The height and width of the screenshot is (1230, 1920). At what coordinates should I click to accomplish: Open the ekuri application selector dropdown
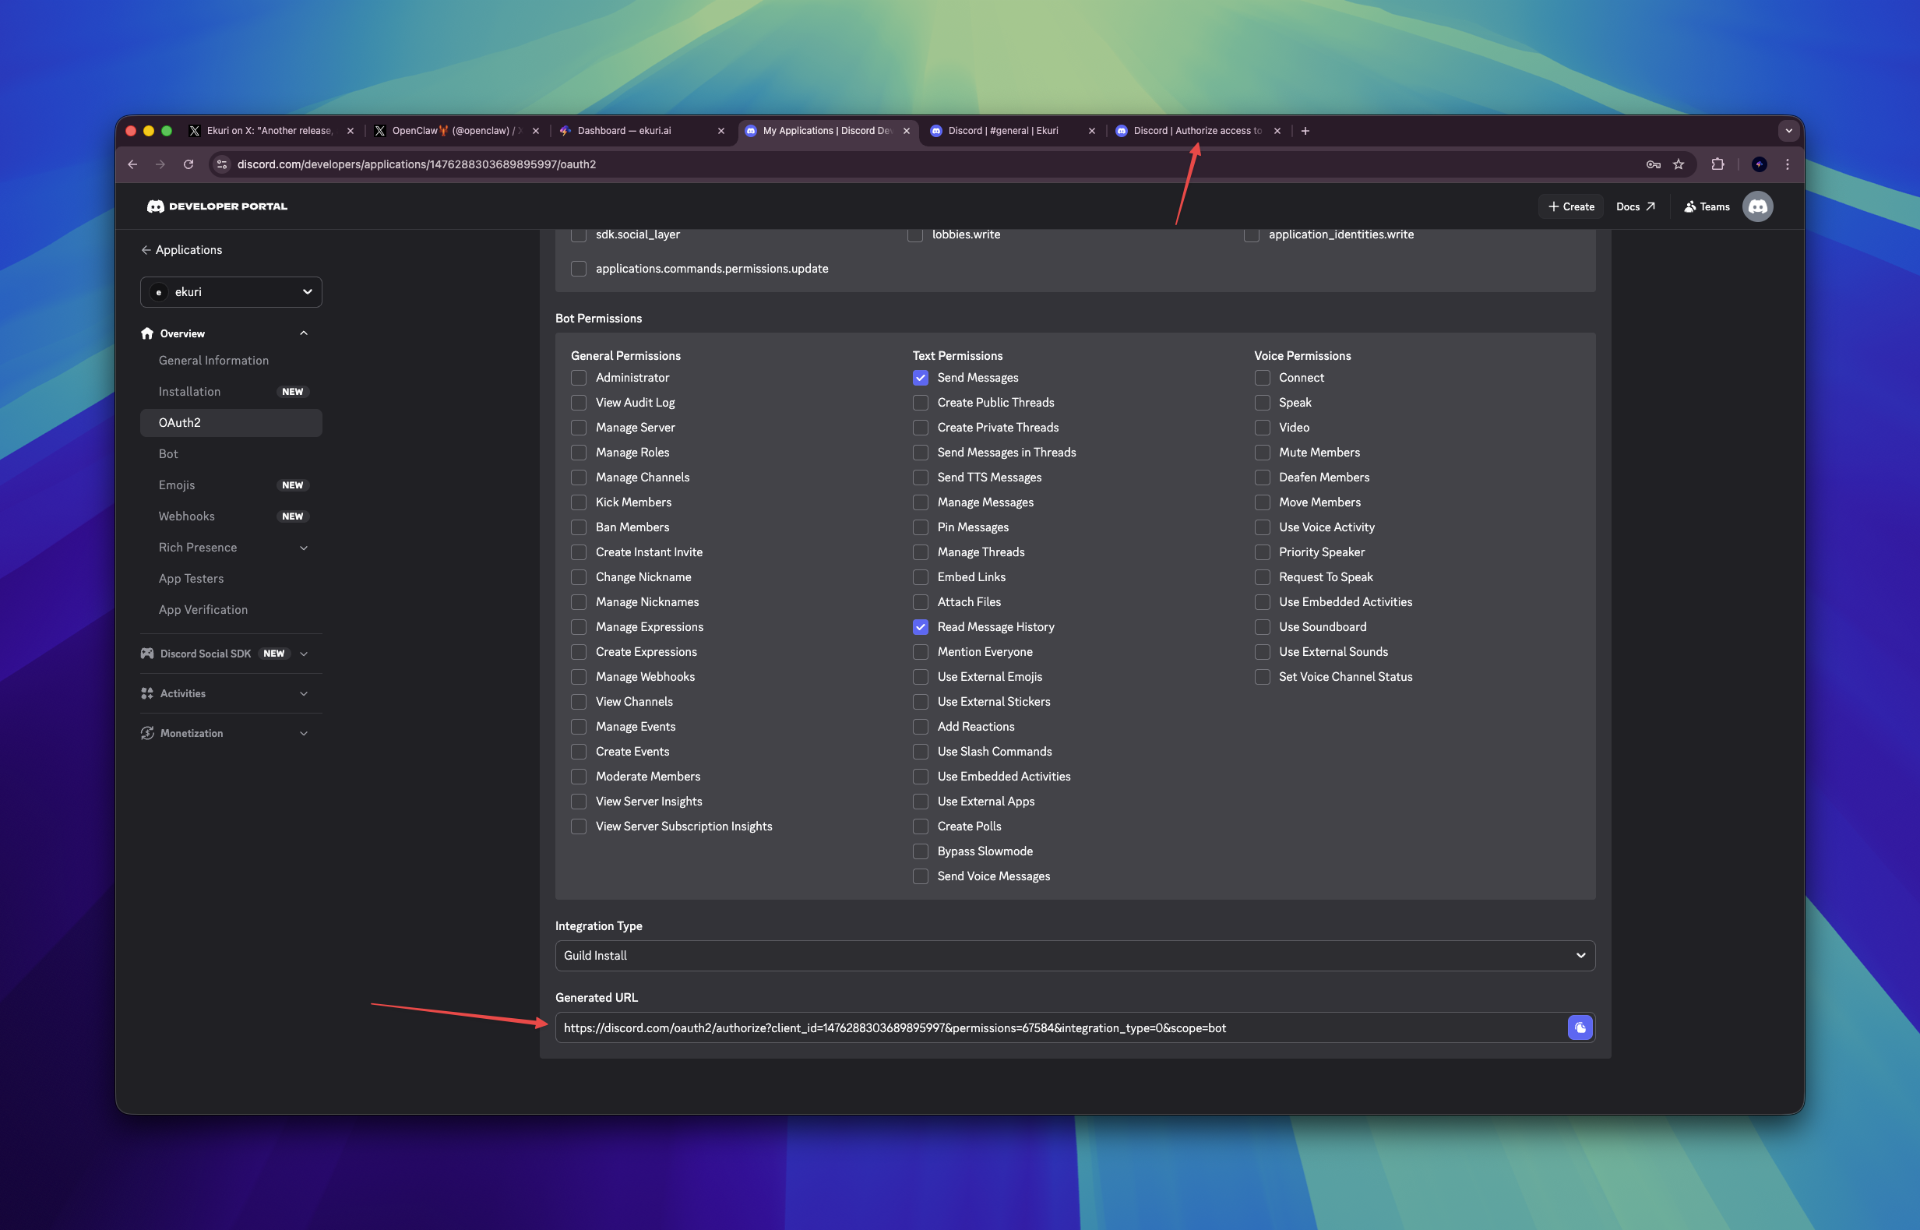[231, 292]
